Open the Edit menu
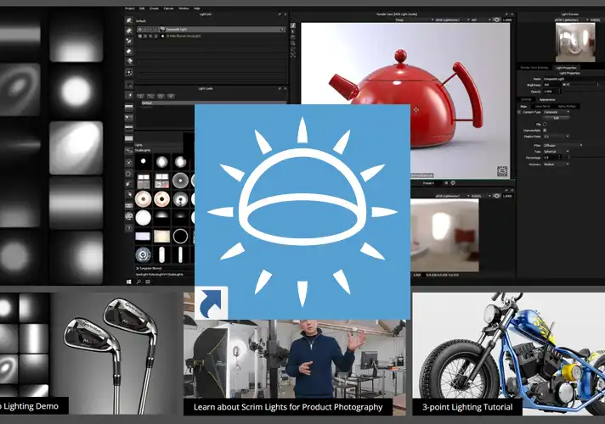The width and height of the screenshot is (605, 424). [142, 8]
